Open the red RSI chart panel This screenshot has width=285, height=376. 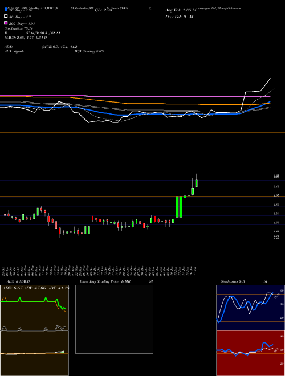pyautogui.click(x=250, y=353)
